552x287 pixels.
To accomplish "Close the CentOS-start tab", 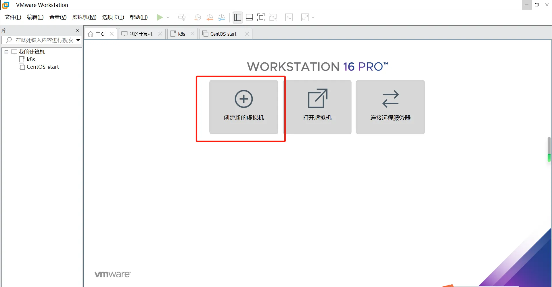I will [x=247, y=34].
